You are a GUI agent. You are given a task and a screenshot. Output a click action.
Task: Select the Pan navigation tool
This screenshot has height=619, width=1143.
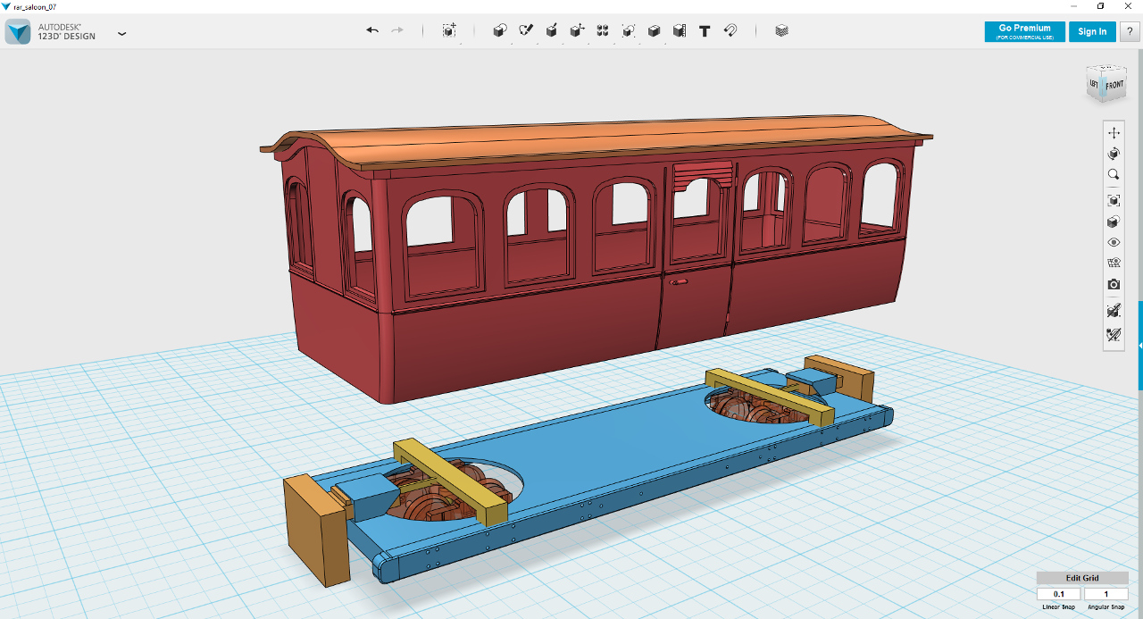tap(1114, 132)
